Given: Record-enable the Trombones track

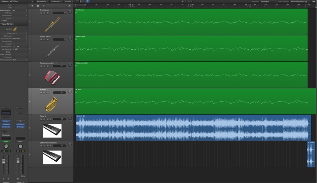Looking at the screenshot, I should coord(48,13).
